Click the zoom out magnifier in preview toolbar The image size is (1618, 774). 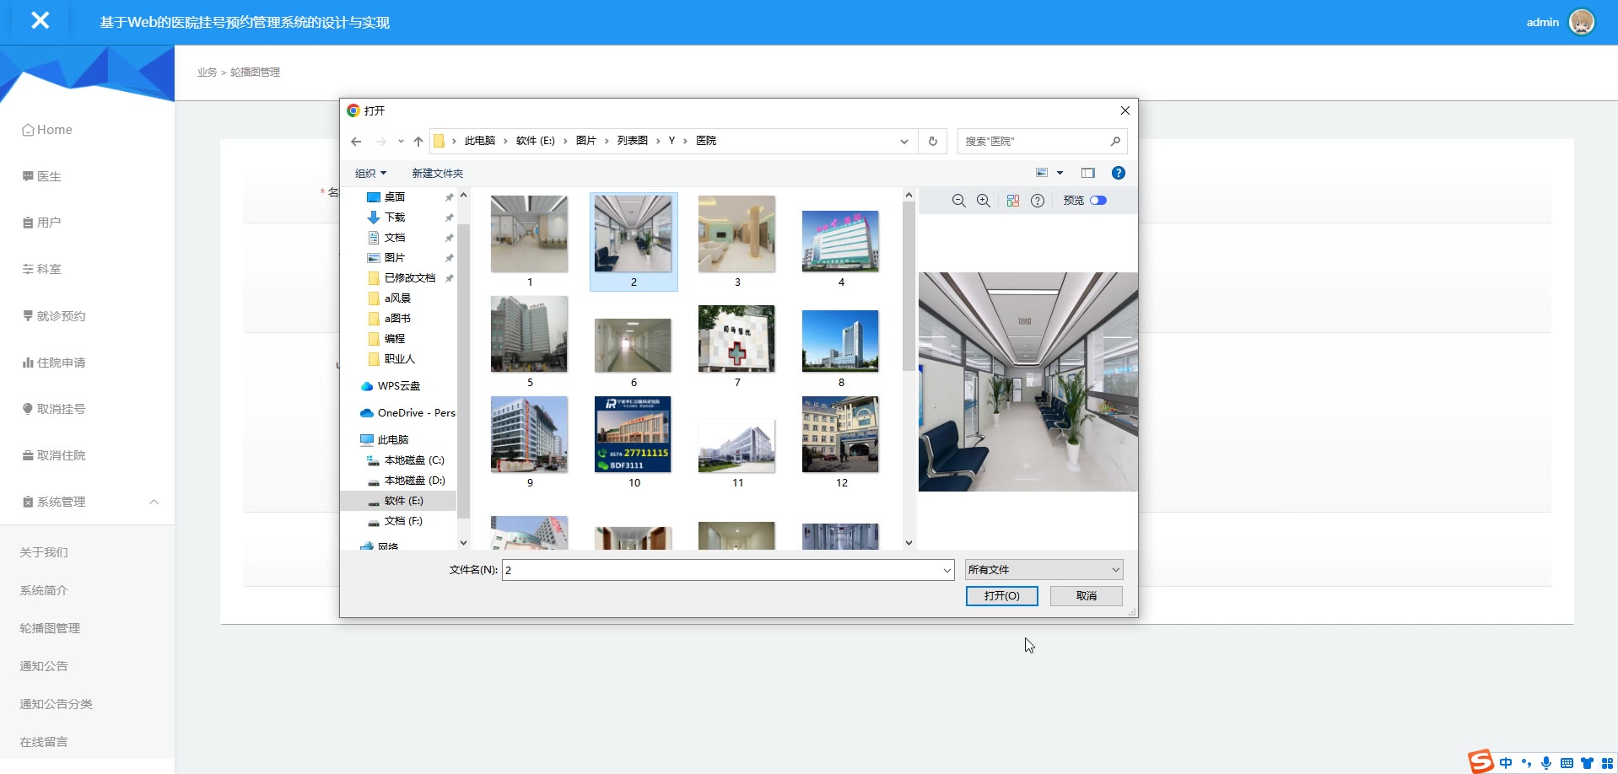[958, 201]
